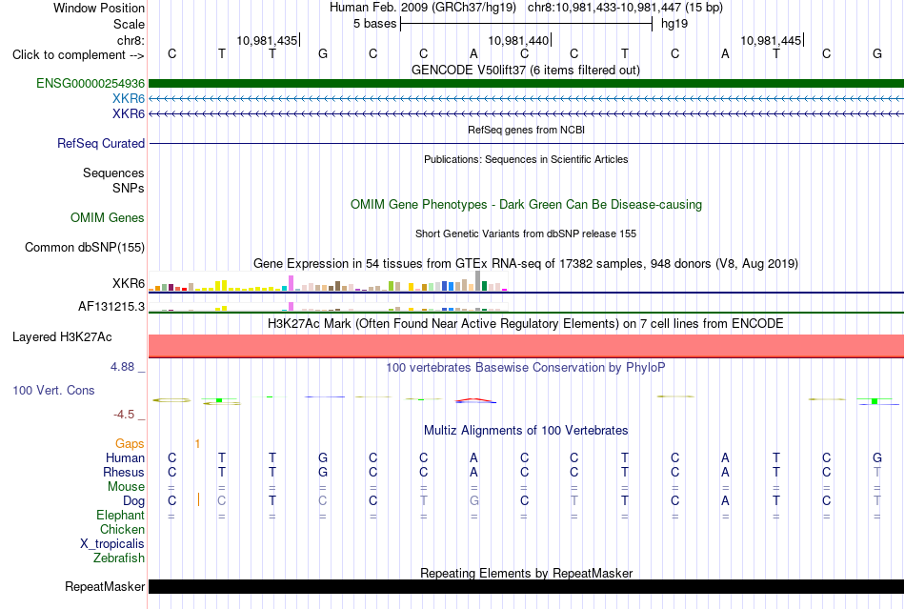Viewport: 905px width, 609px height.
Task: Click the 'Click to complement -->' label
Action: (78, 55)
